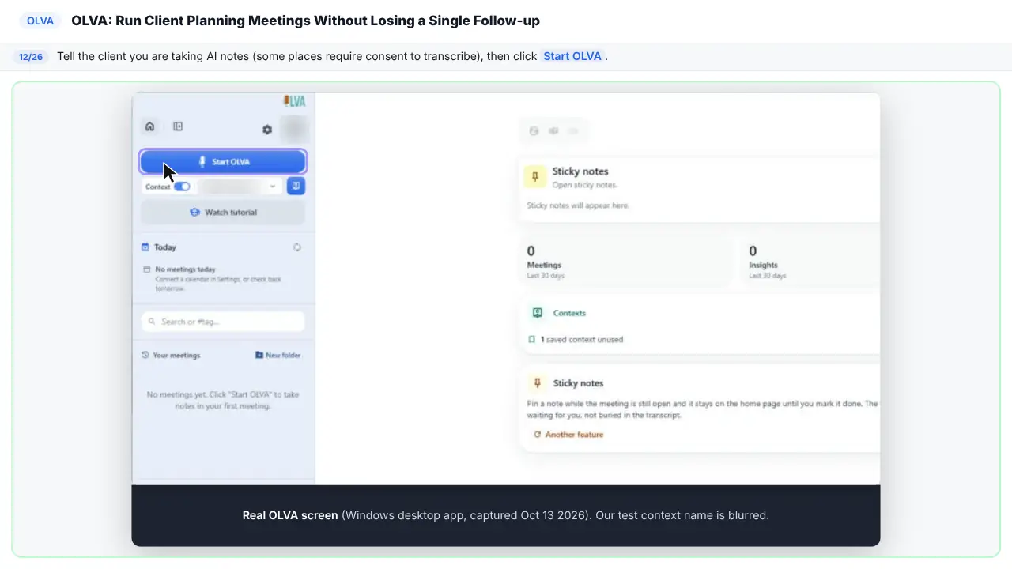Image resolution: width=1012 pixels, height=569 pixels.
Task: Show Another feature tip
Action: 568,435
